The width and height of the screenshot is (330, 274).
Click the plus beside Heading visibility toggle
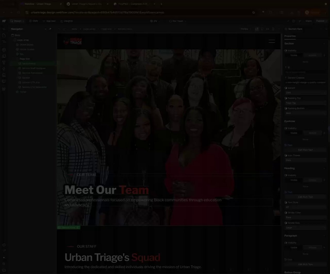tap(324, 180)
